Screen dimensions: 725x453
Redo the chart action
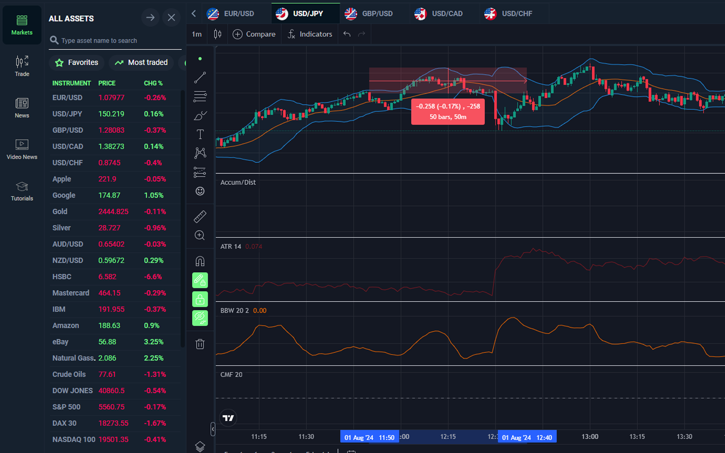click(x=362, y=34)
